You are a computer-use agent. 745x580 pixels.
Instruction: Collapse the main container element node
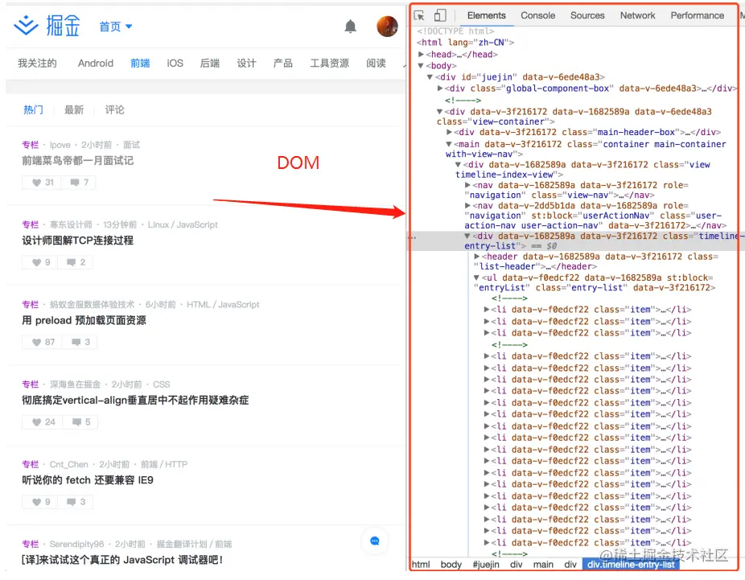tap(449, 144)
